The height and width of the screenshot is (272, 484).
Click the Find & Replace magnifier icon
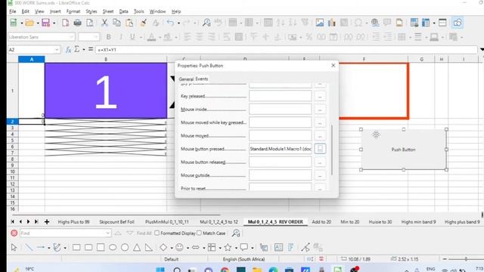coord(206,23)
